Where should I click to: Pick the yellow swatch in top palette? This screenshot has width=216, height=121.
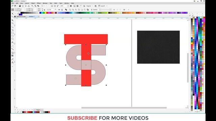[46, 13]
